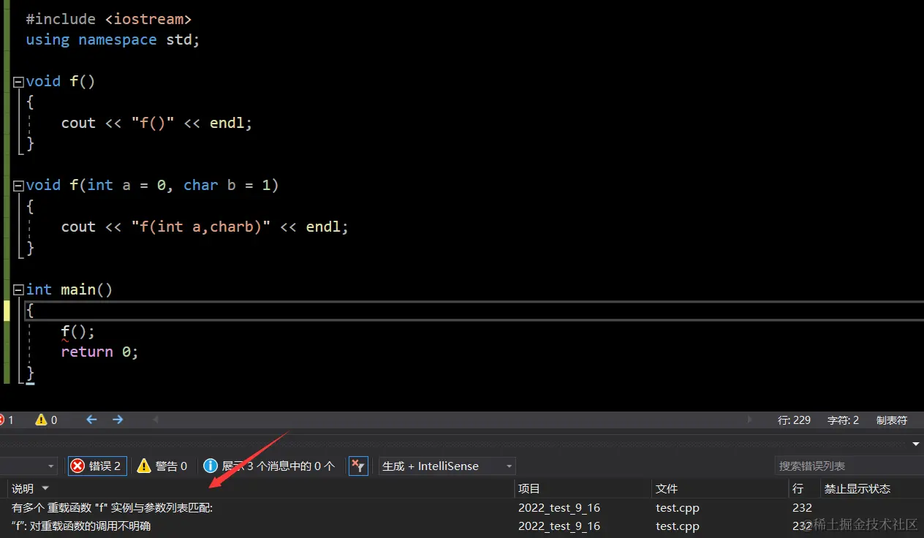Toggle the 警告 0 warnings filter
Screen dimensions: 924x538
(x=164, y=466)
